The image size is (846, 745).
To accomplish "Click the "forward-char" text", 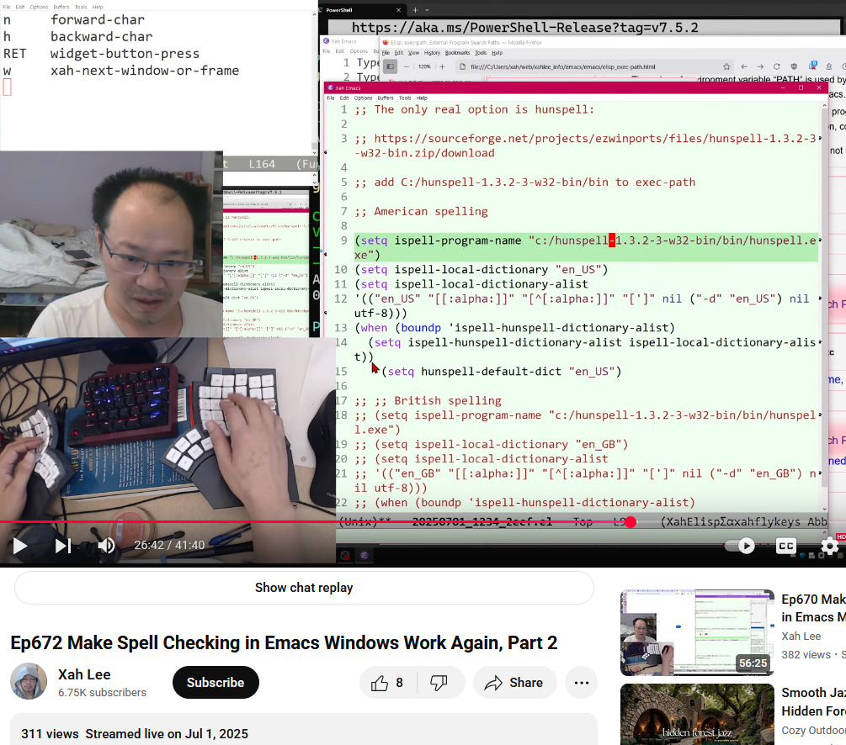I will tap(97, 20).
